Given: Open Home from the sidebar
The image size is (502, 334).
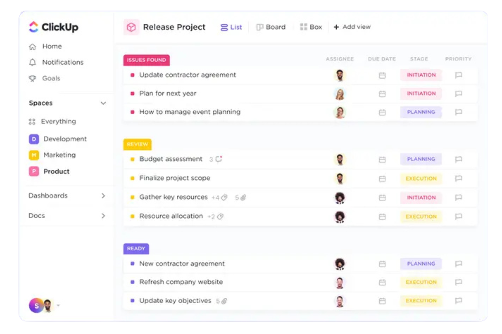Looking at the screenshot, I should [45, 46].
